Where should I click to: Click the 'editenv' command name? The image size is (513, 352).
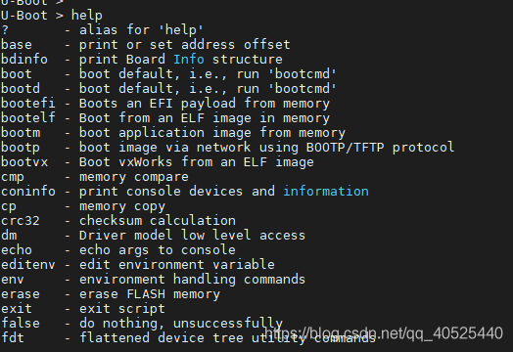(28, 264)
